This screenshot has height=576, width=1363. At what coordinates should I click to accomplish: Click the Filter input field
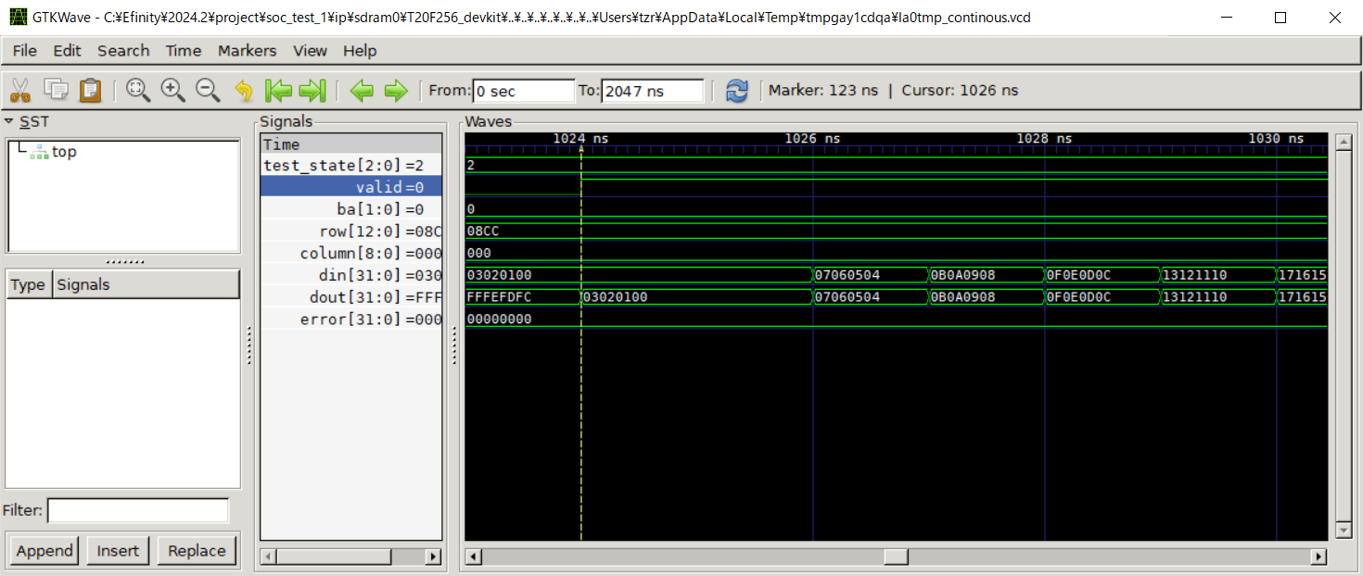pos(138,510)
